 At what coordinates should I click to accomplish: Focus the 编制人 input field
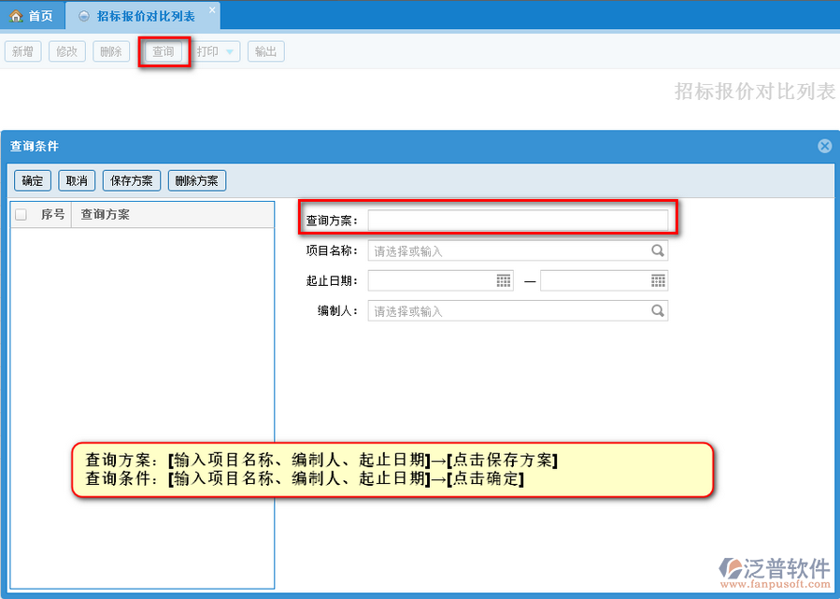[518, 311]
